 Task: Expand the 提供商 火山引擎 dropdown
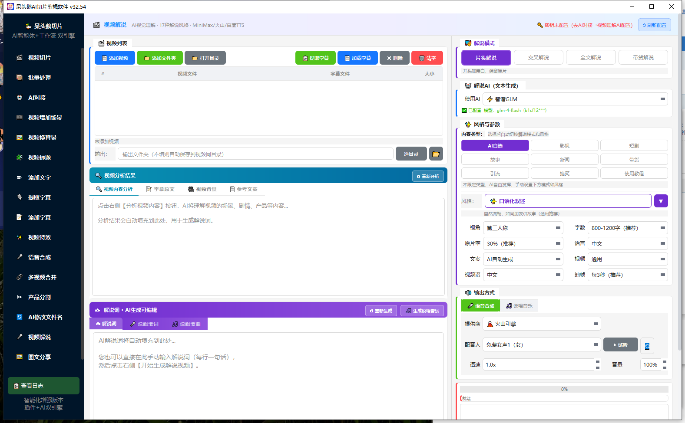[x=542, y=324]
